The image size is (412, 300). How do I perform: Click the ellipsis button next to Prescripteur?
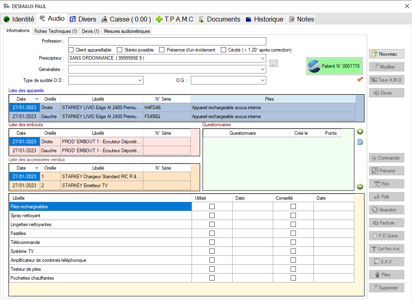click(x=274, y=64)
